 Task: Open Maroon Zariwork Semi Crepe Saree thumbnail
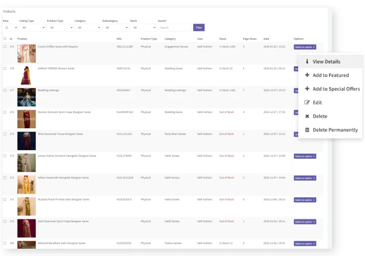pyautogui.click(x=26, y=119)
